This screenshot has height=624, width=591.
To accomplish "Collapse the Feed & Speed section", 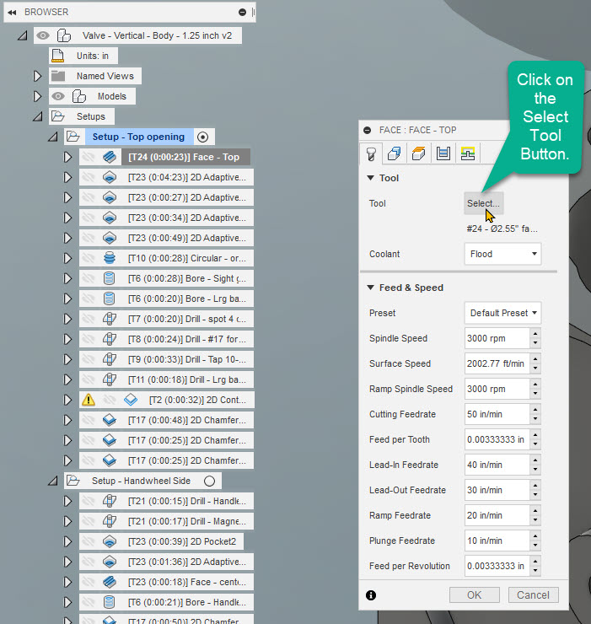I will pos(370,288).
